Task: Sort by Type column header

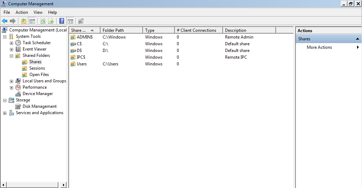Action: point(159,30)
